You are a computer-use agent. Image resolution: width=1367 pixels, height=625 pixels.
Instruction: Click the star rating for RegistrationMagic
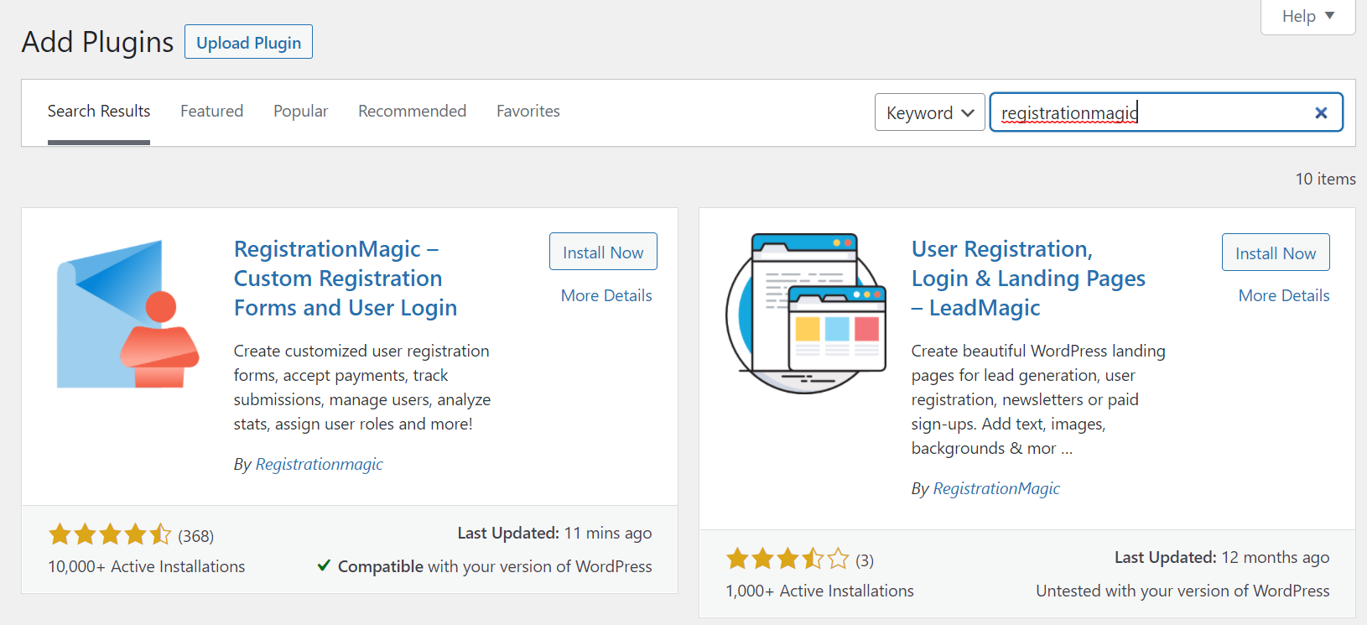point(110,534)
